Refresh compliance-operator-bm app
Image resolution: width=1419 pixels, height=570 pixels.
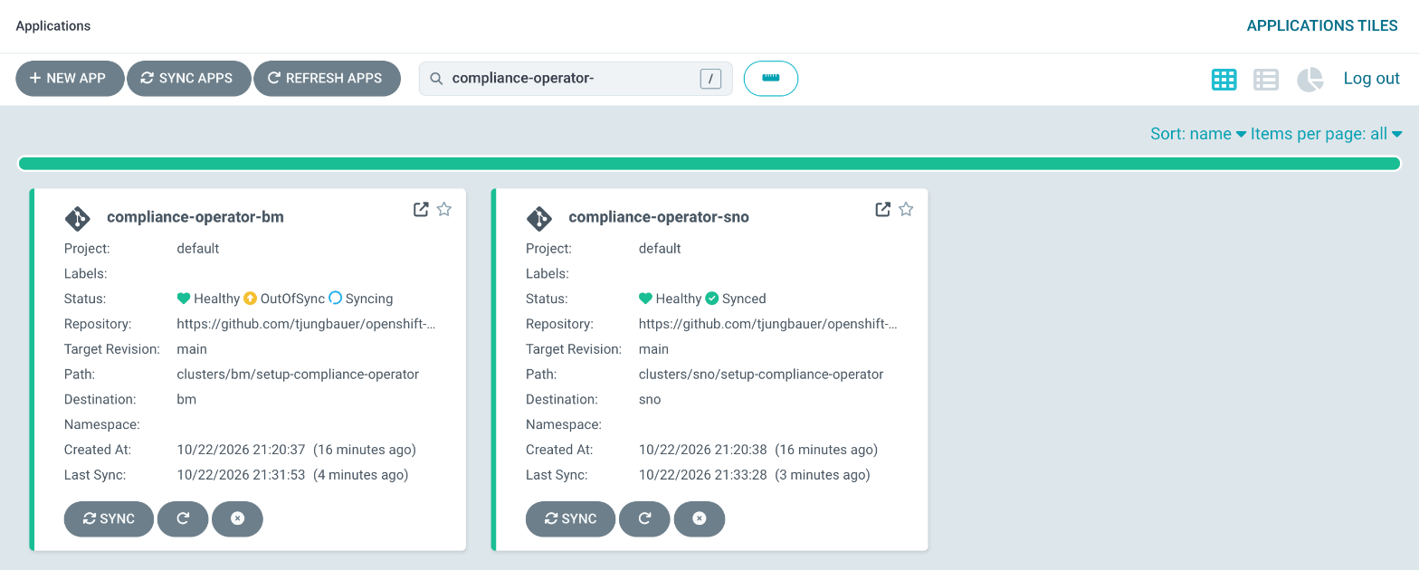click(183, 519)
